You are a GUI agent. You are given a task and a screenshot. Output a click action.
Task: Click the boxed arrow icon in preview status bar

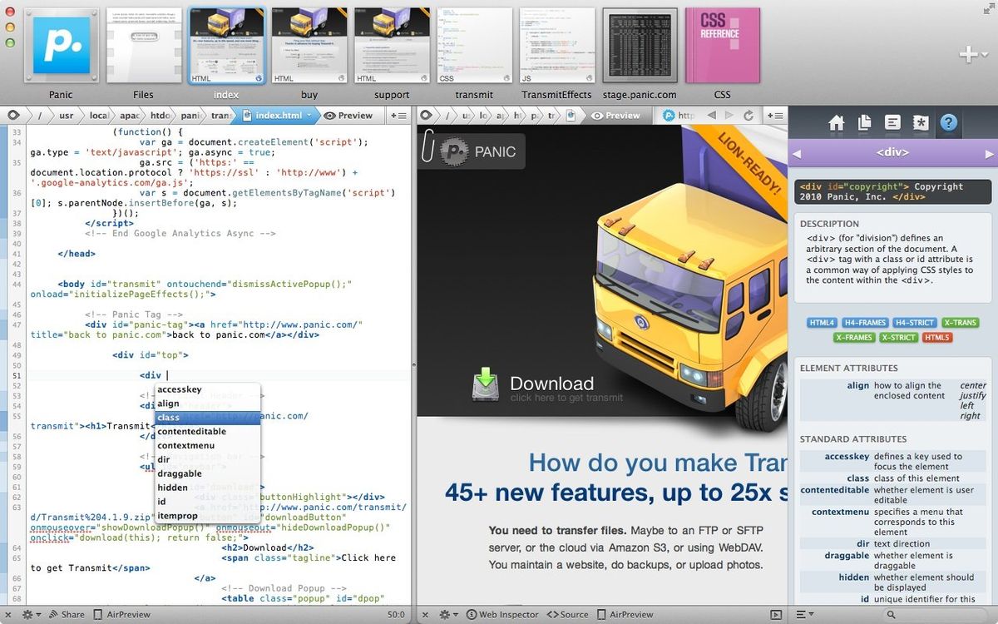coord(775,614)
